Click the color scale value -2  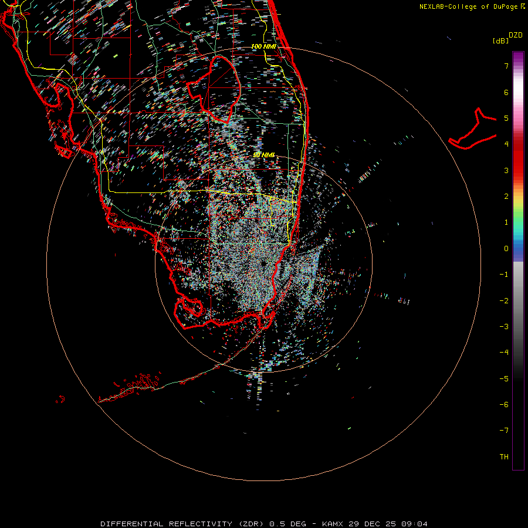tap(504, 301)
